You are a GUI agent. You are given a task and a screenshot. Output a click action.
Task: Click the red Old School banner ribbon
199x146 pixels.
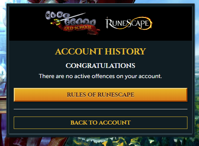[79, 29]
